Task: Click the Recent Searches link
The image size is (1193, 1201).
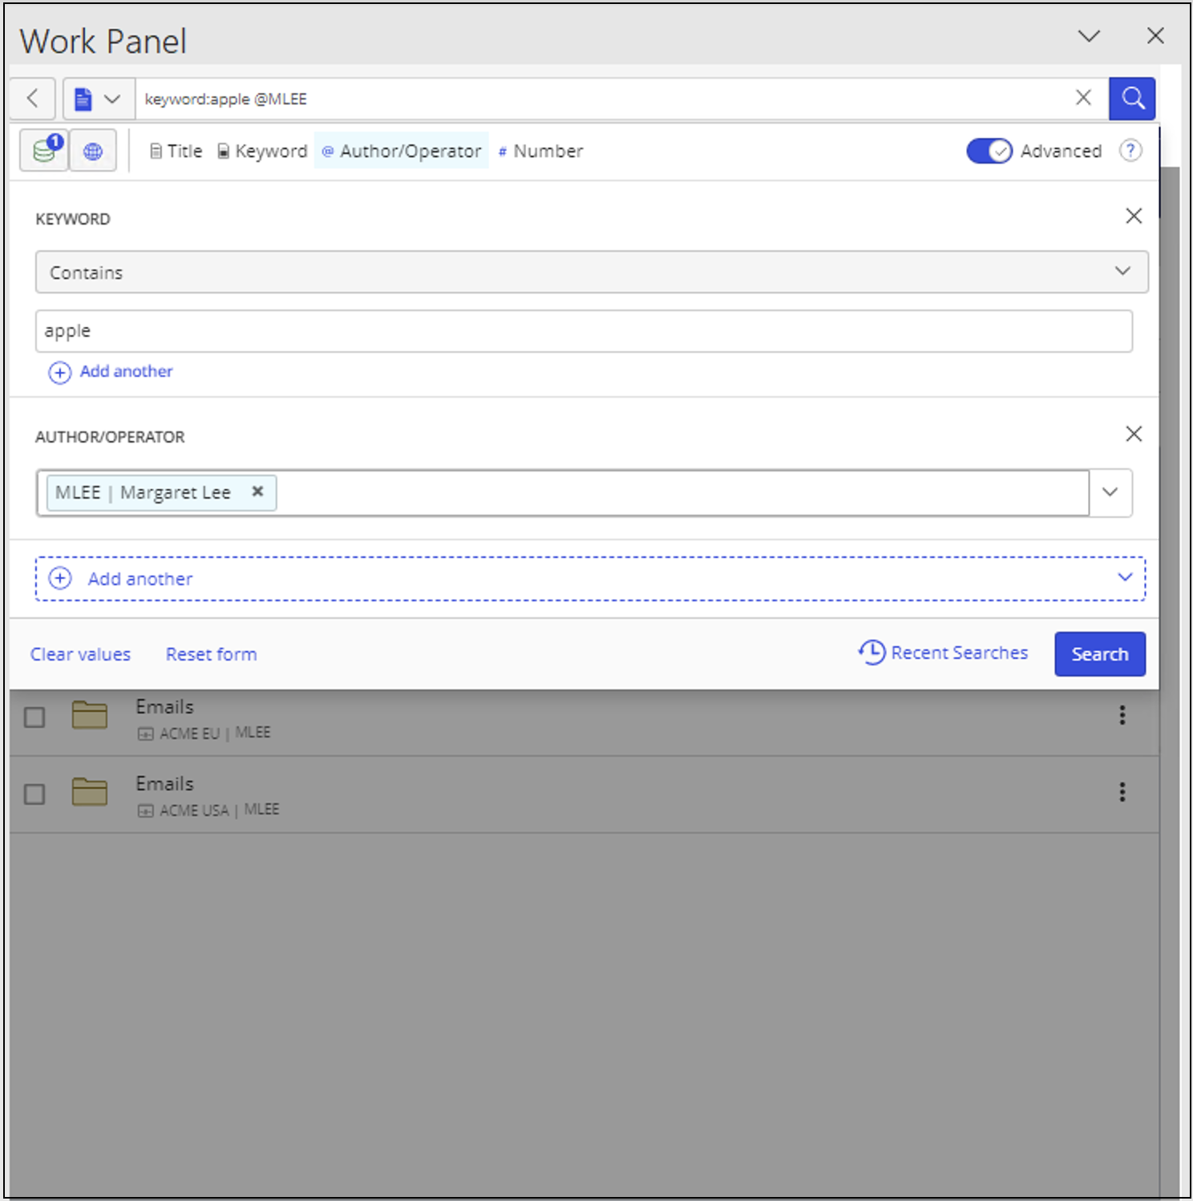Action: [x=944, y=653]
